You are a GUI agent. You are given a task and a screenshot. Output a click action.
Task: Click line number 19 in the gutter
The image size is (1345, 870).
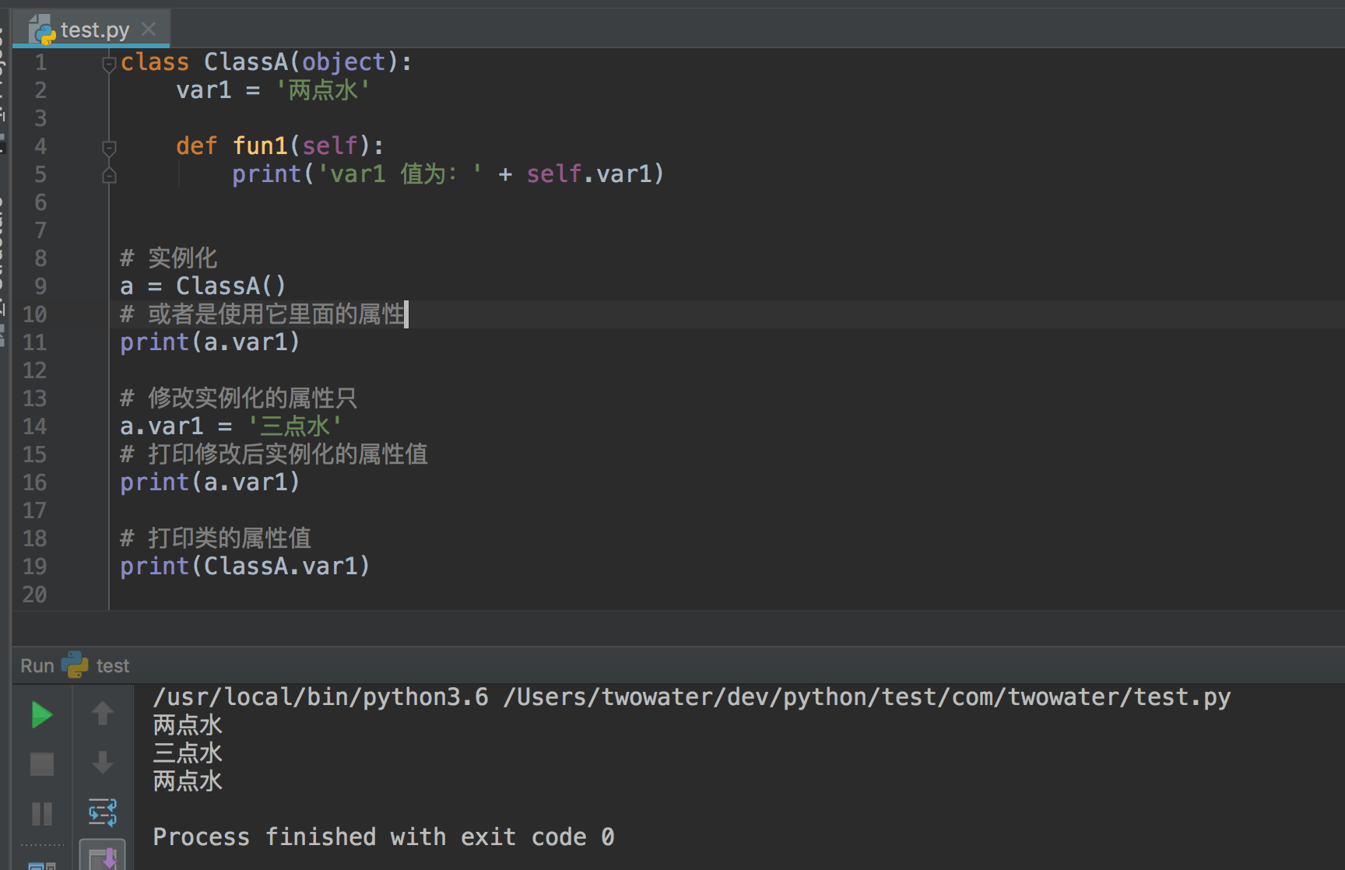(x=34, y=567)
